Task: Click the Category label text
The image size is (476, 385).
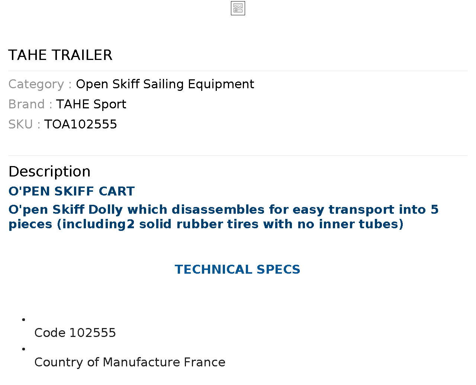Action: tap(36, 84)
